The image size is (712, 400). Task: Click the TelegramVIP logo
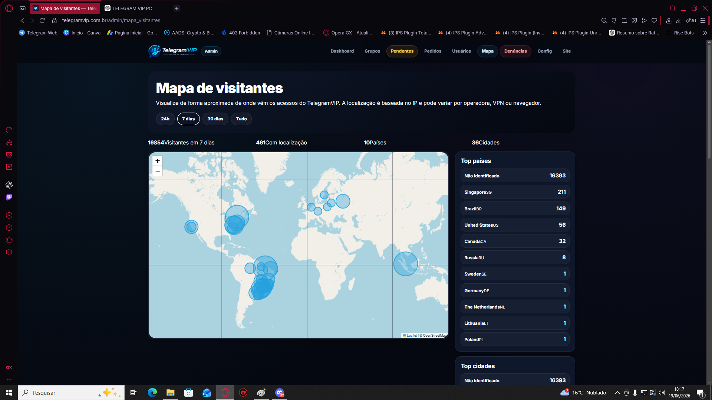point(173,51)
